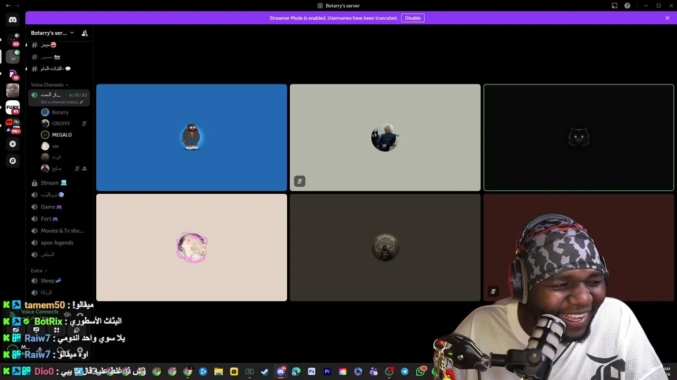Select the blue participant tile in call grid

[191, 137]
